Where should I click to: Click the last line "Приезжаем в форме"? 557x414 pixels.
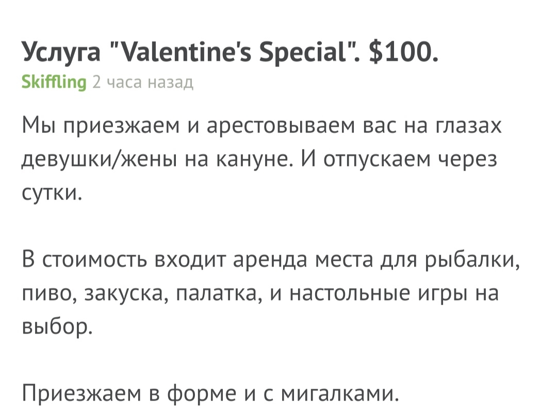coord(210,394)
